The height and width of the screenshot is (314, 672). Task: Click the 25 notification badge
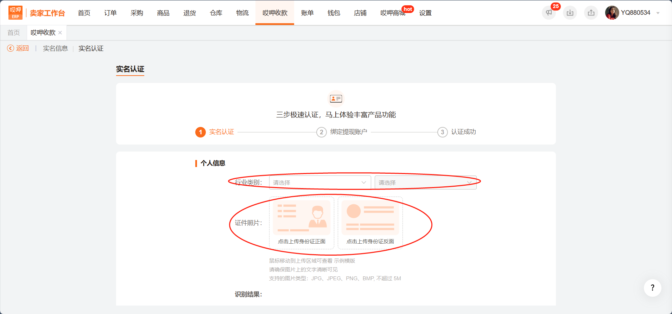tap(556, 6)
